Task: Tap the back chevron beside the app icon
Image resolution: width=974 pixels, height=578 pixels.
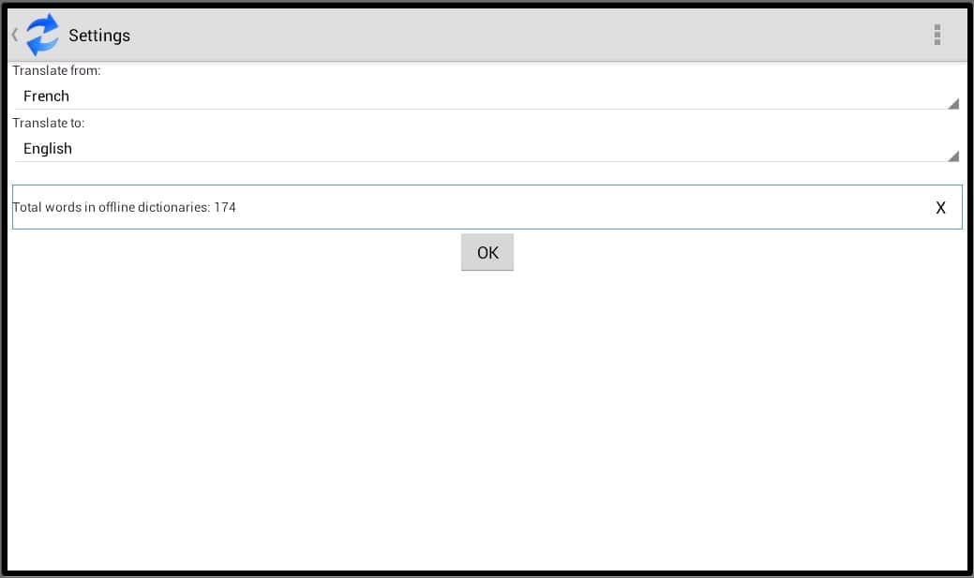Action: pos(14,36)
